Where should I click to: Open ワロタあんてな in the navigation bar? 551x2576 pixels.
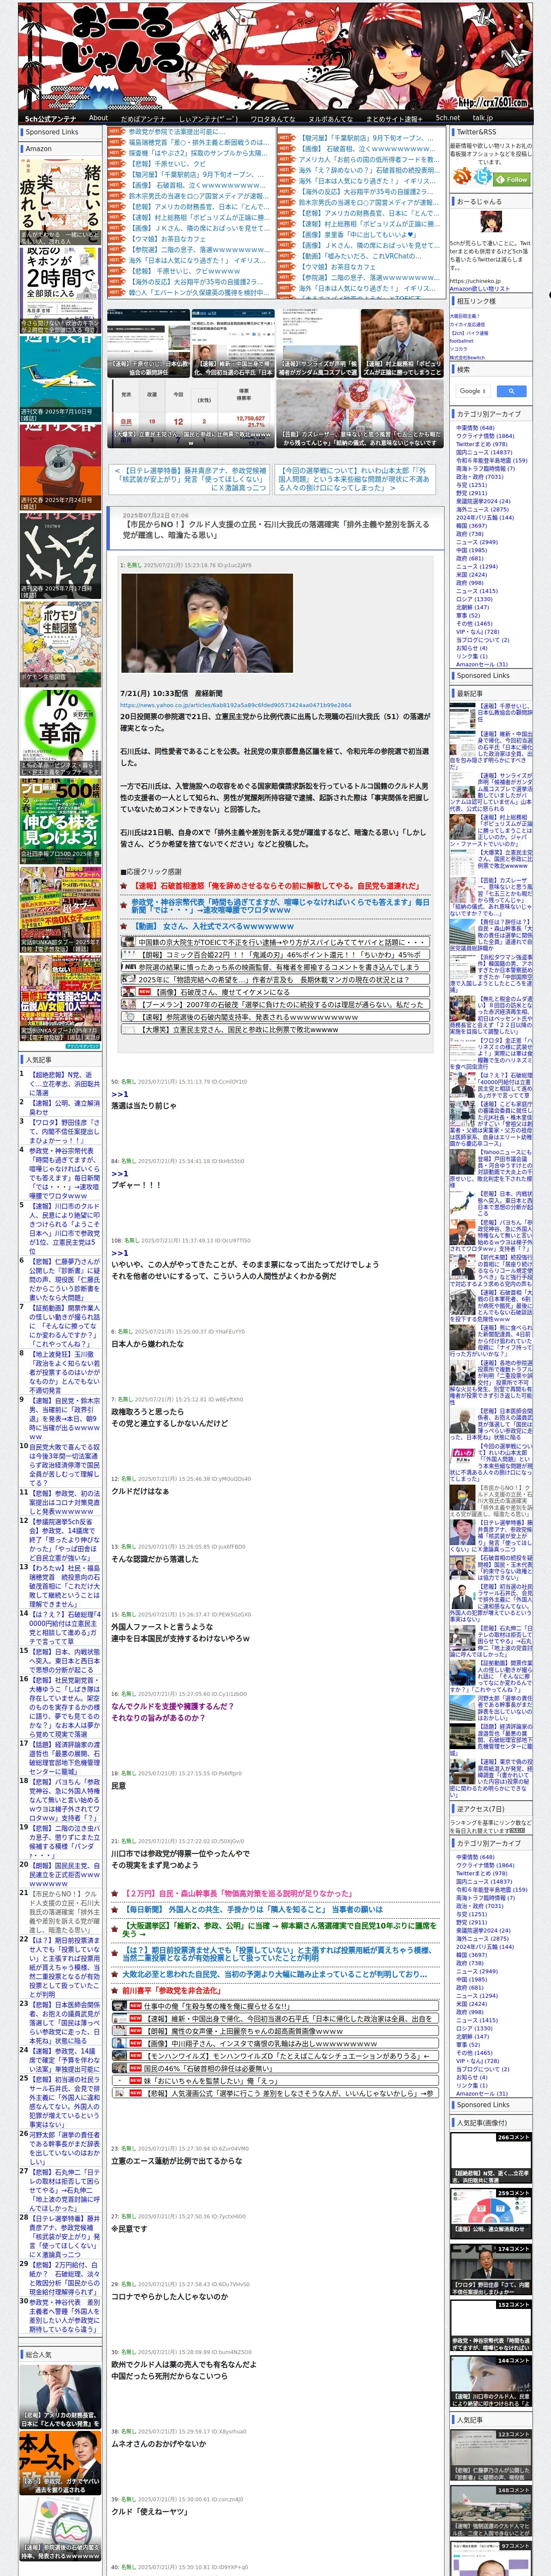coord(272,118)
